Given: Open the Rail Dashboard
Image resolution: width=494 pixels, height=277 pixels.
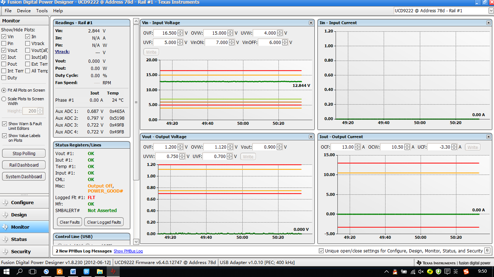Looking at the screenshot, I should 24,165.
